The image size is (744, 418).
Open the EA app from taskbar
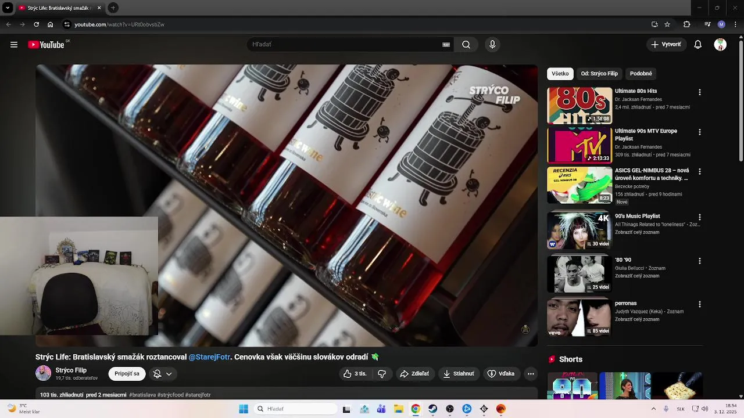(500, 409)
